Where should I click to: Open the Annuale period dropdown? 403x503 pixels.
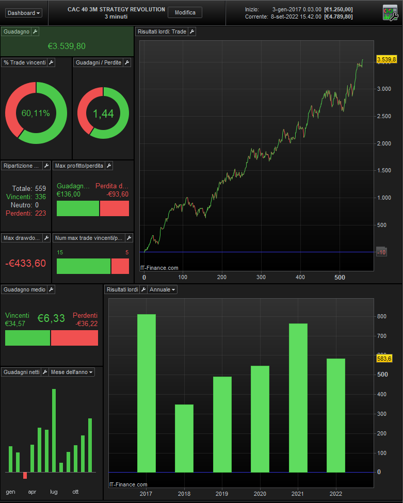point(162,289)
